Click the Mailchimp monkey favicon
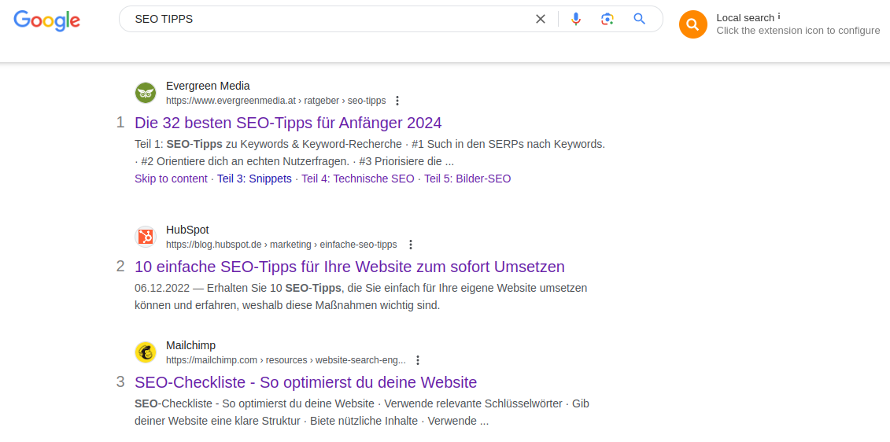890x442 pixels. pos(146,352)
